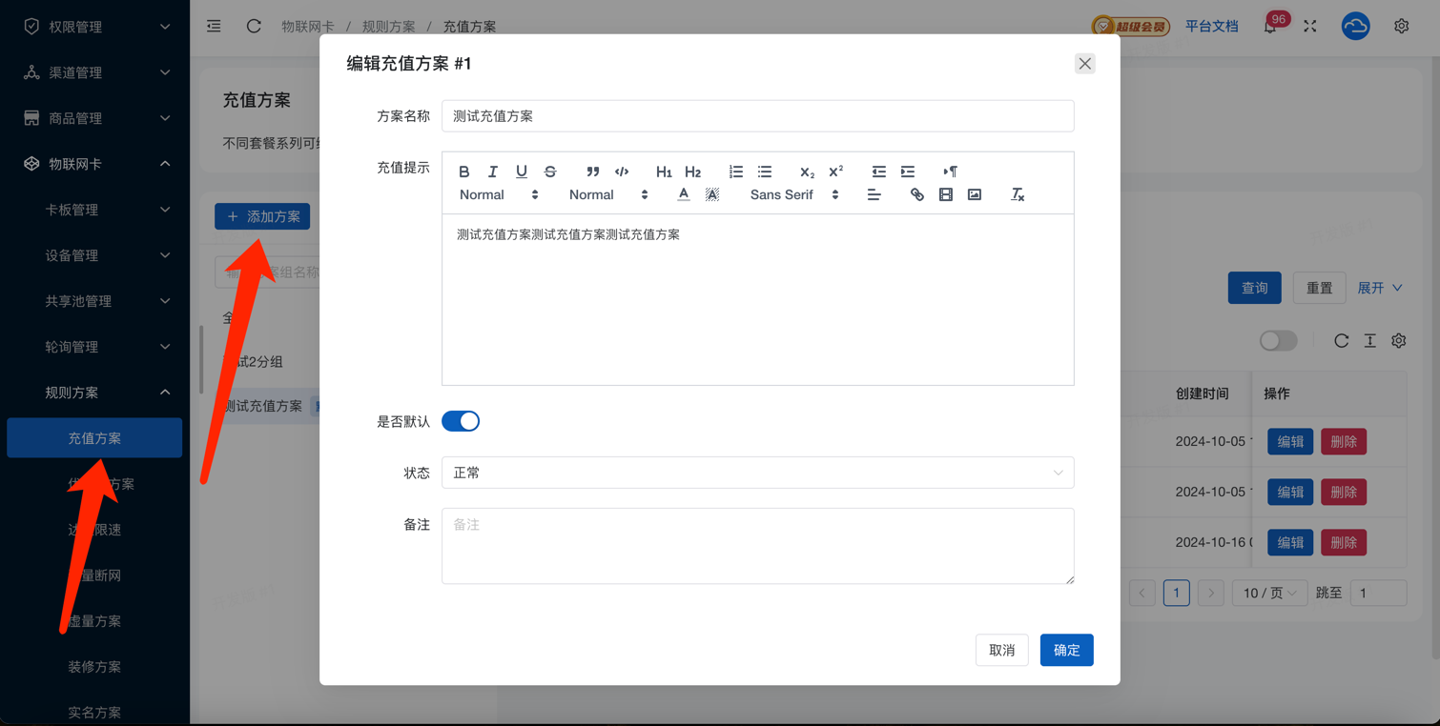This screenshot has width=1440, height=726.
Task: Open the 10 / 页 page size dropdown
Action: click(1268, 593)
